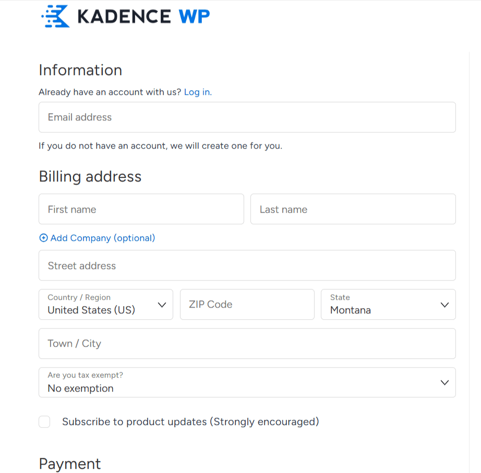Image resolution: width=481 pixels, height=473 pixels.
Task: Check Subscribe to product updates box
Action: (x=44, y=421)
